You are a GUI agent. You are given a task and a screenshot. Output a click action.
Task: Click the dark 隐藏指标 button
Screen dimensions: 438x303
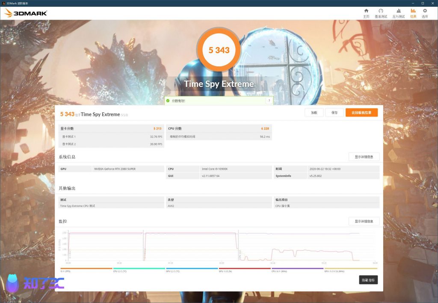click(368, 280)
